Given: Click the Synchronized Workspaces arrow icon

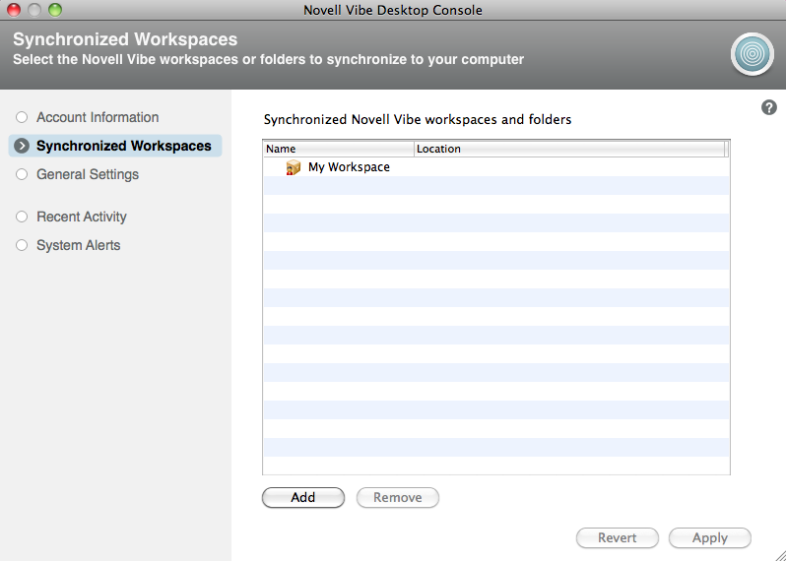Looking at the screenshot, I should [22, 146].
